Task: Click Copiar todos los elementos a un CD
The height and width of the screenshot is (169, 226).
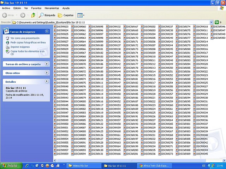Action: pyautogui.click(x=28, y=52)
